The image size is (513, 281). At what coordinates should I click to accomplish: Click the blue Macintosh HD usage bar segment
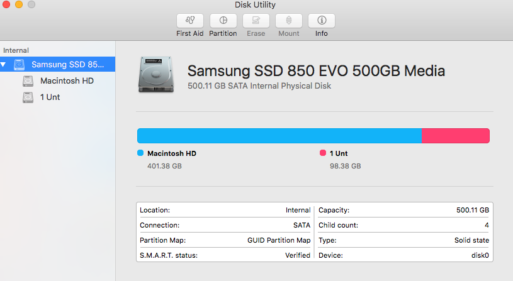pyautogui.click(x=279, y=136)
